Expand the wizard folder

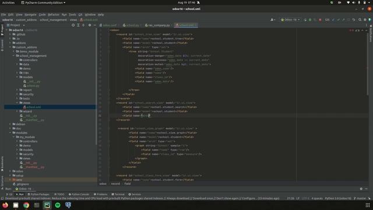coord(17,111)
